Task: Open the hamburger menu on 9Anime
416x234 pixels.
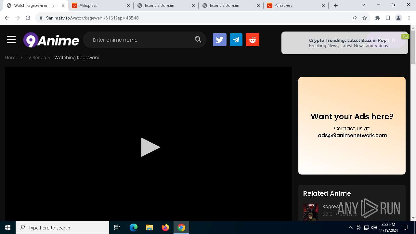Action: coord(11,40)
